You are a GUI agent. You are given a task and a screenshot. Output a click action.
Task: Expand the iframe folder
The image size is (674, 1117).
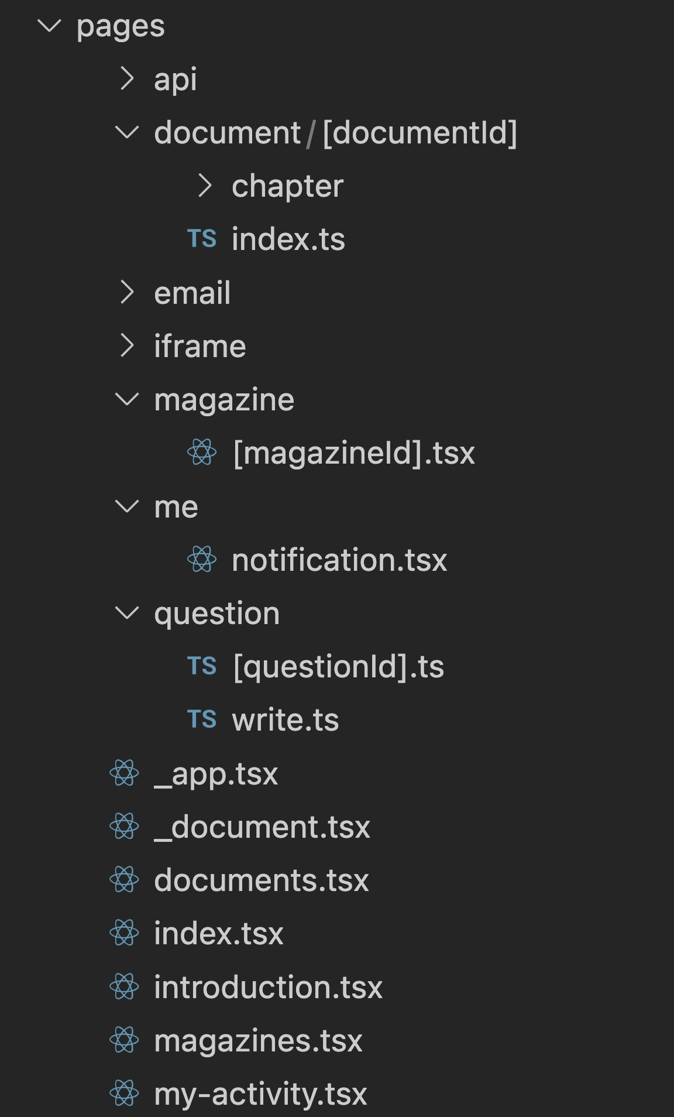127,345
